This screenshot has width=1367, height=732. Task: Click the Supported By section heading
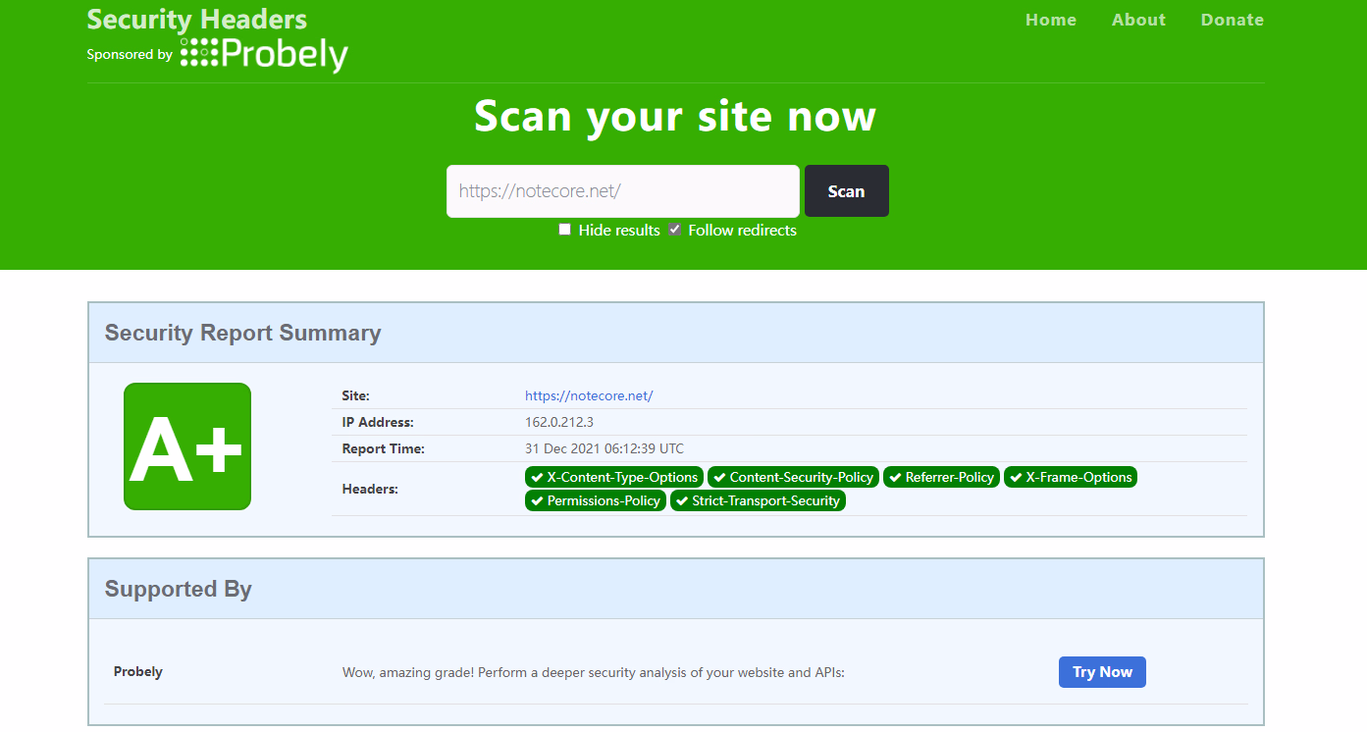click(x=179, y=590)
